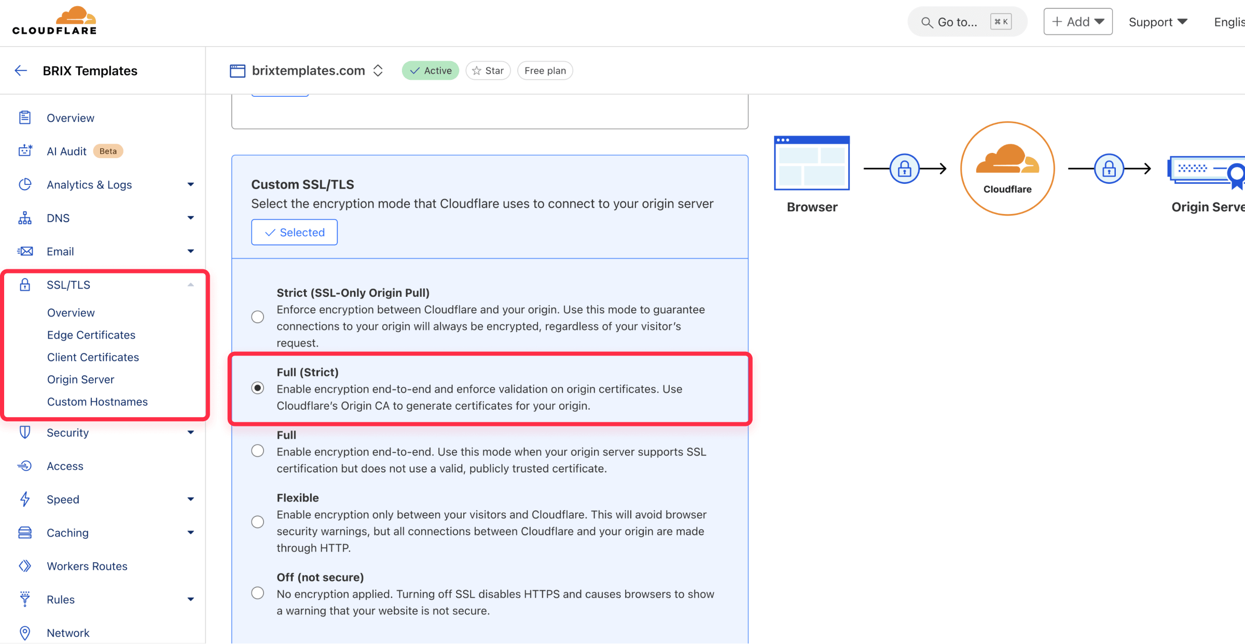Open the English language dropdown

[1229, 22]
